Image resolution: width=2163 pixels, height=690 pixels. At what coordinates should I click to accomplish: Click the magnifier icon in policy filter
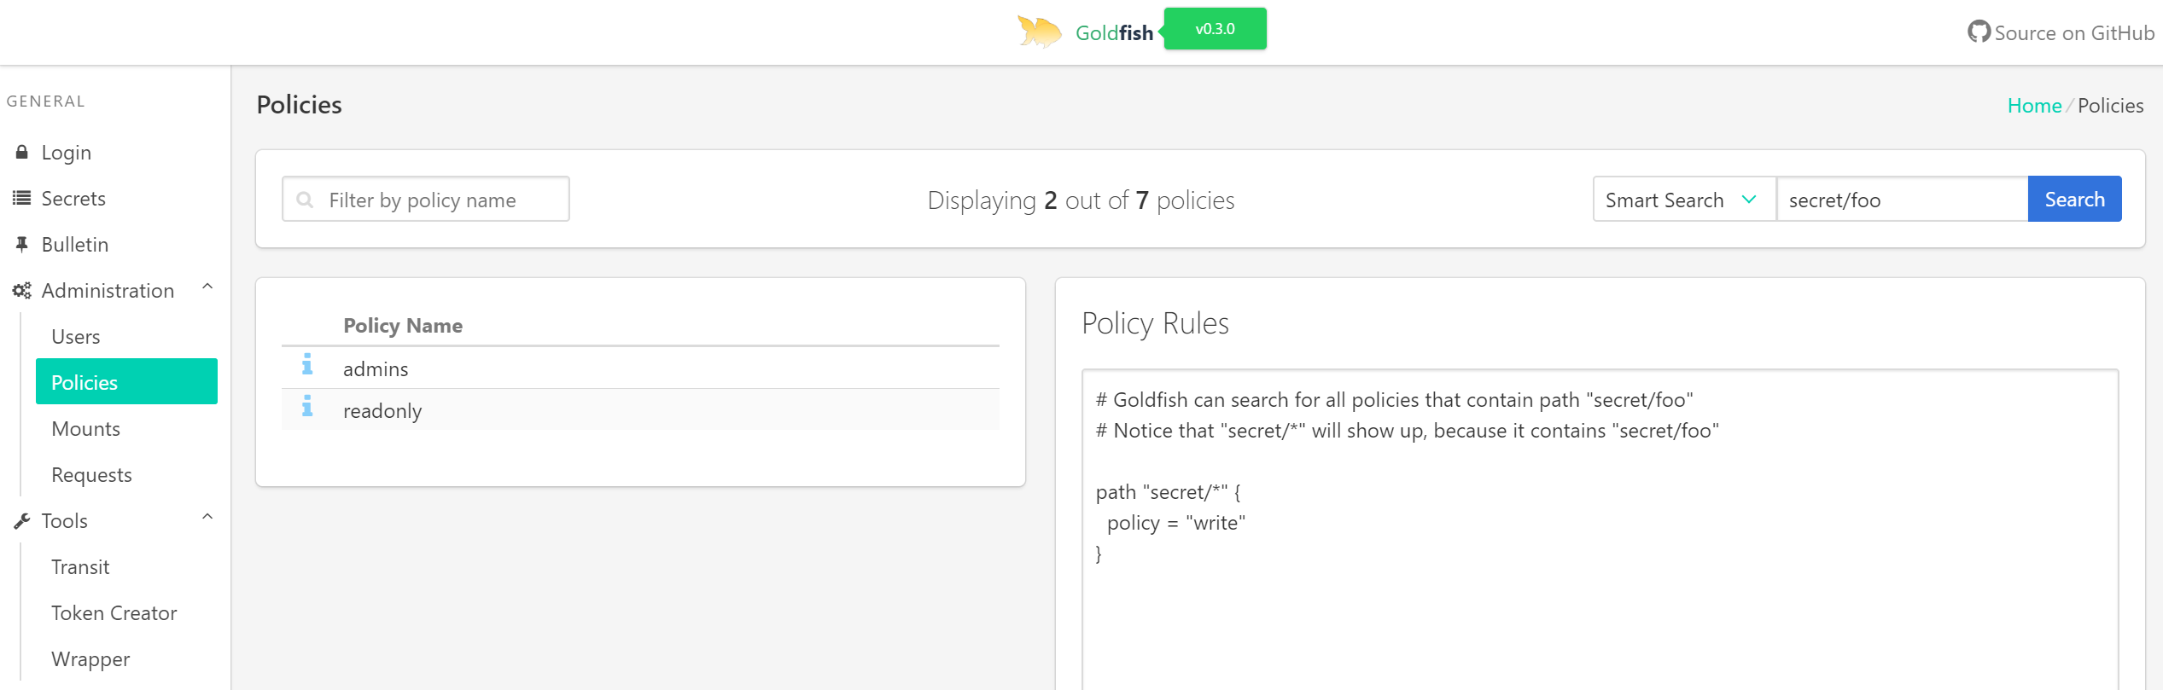pos(304,200)
